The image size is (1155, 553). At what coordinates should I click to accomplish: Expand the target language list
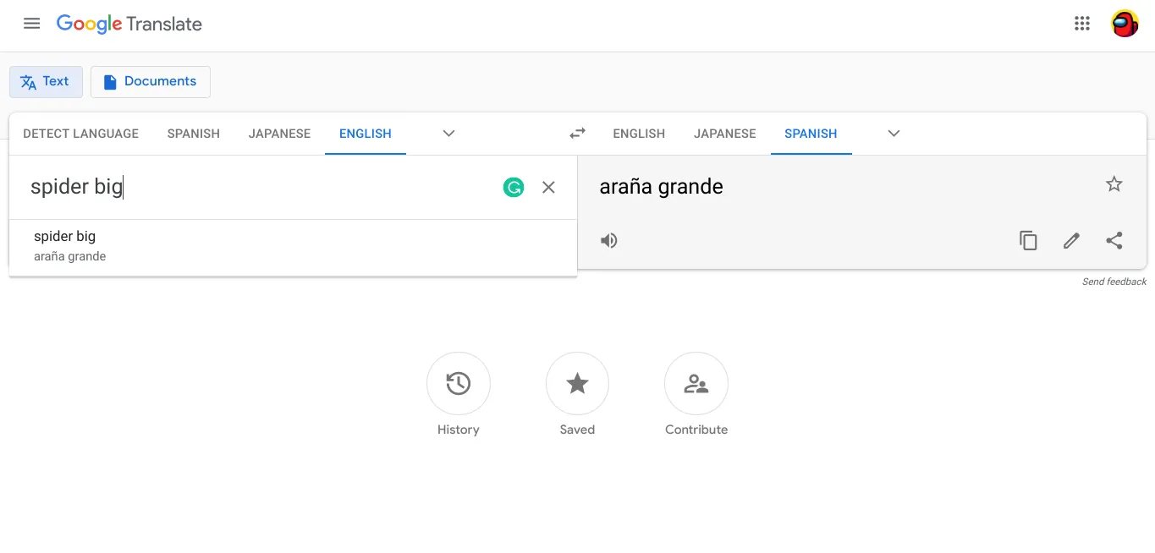[894, 134]
